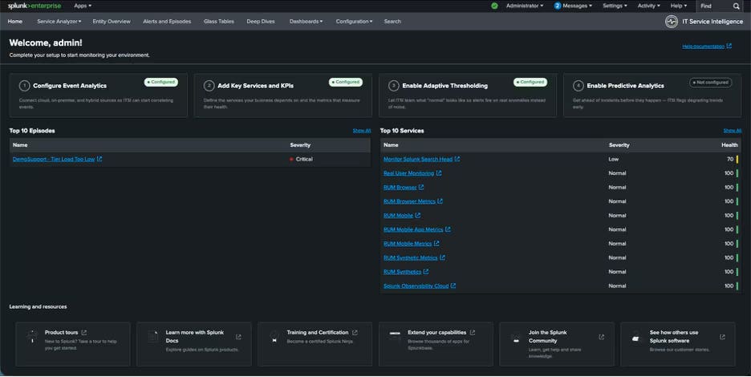Open the Search tab
Image resolution: width=751 pixels, height=377 pixels.
(x=392, y=22)
